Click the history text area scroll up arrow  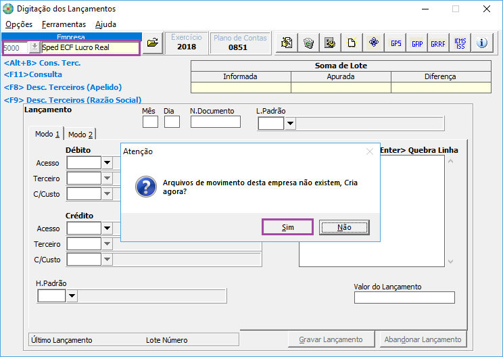(x=451, y=161)
